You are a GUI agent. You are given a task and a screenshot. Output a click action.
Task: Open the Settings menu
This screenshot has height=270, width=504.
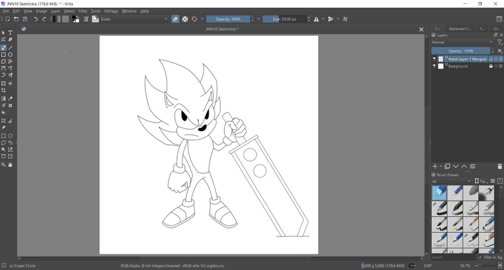111,11
